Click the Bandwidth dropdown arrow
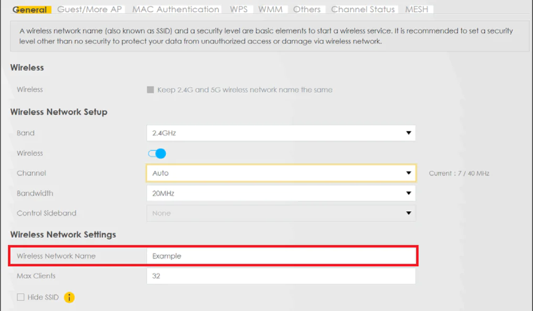 pyautogui.click(x=409, y=194)
